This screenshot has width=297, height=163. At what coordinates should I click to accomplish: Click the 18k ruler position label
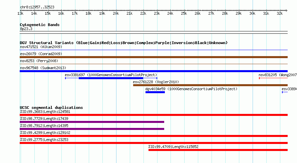pyautogui.click(x=88, y=13)
